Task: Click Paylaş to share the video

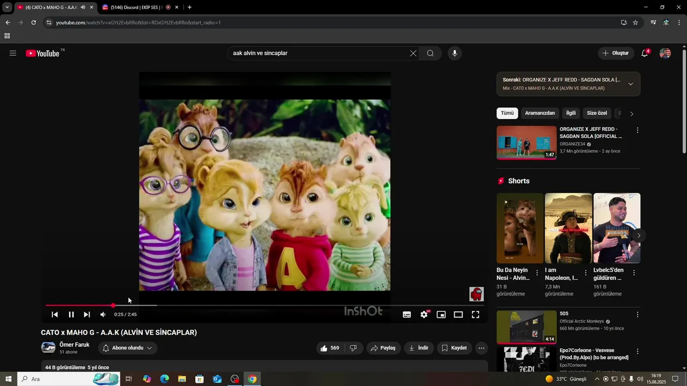Action: [383, 348]
